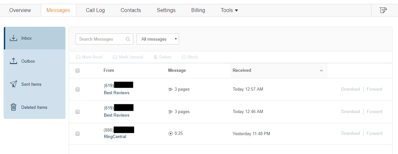Download the Yesterday 11:48 PM voicemail
Screen dimensions: 398x154
point(350,133)
